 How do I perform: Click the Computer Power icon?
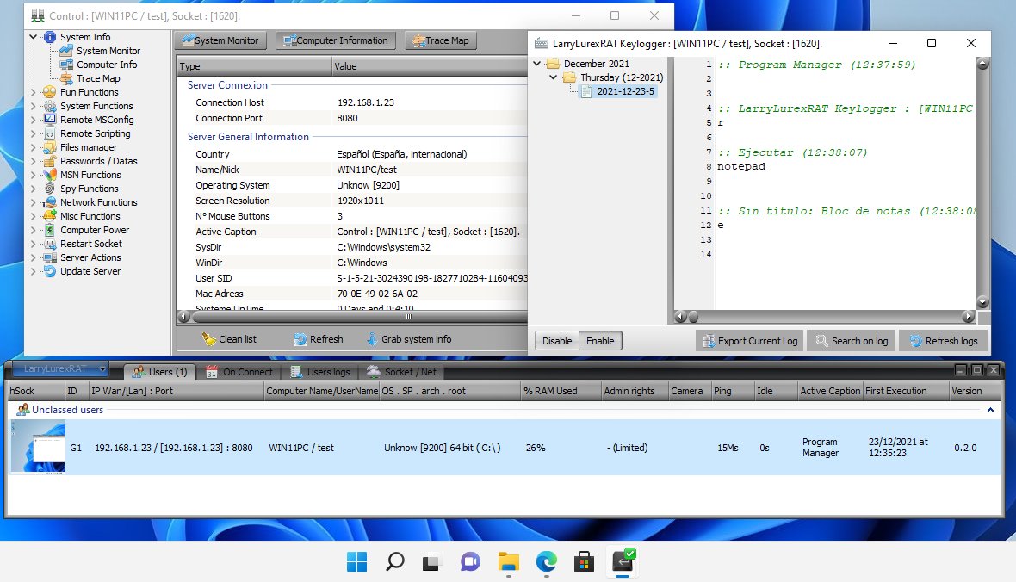coord(50,229)
